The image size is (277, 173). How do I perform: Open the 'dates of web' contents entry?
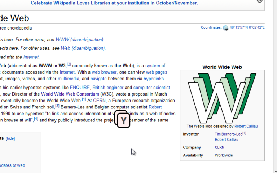coord(13,165)
